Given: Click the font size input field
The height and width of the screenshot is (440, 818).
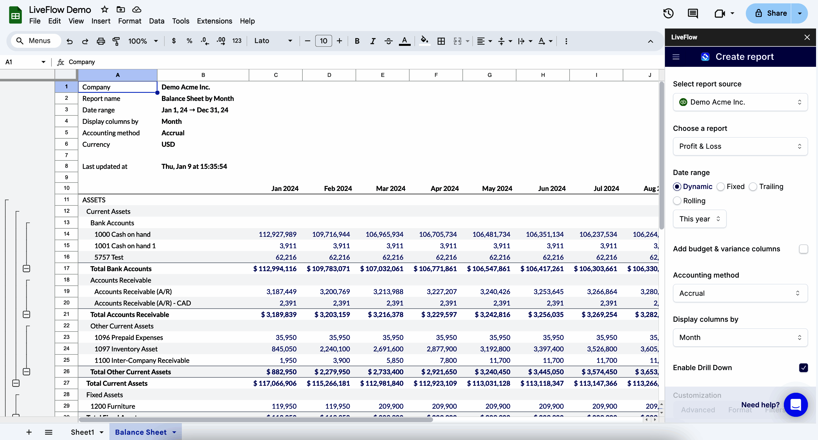Looking at the screenshot, I should 323,41.
